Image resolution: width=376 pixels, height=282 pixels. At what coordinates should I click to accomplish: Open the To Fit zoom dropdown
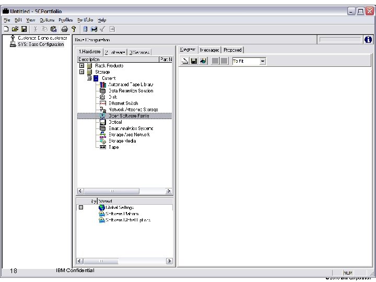[x=263, y=61]
